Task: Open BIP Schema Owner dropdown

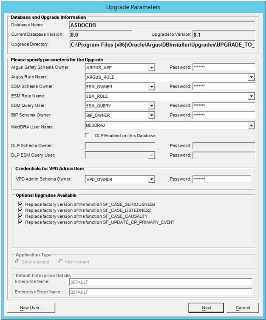Action: click(x=151, y=115)
